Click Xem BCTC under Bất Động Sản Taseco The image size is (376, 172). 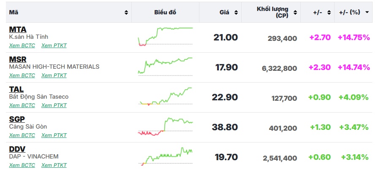pos(22,105)
